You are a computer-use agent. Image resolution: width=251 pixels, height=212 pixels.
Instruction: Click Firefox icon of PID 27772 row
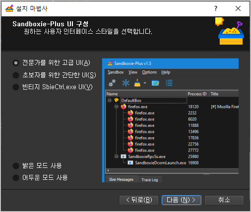click(x=130, y=150)
